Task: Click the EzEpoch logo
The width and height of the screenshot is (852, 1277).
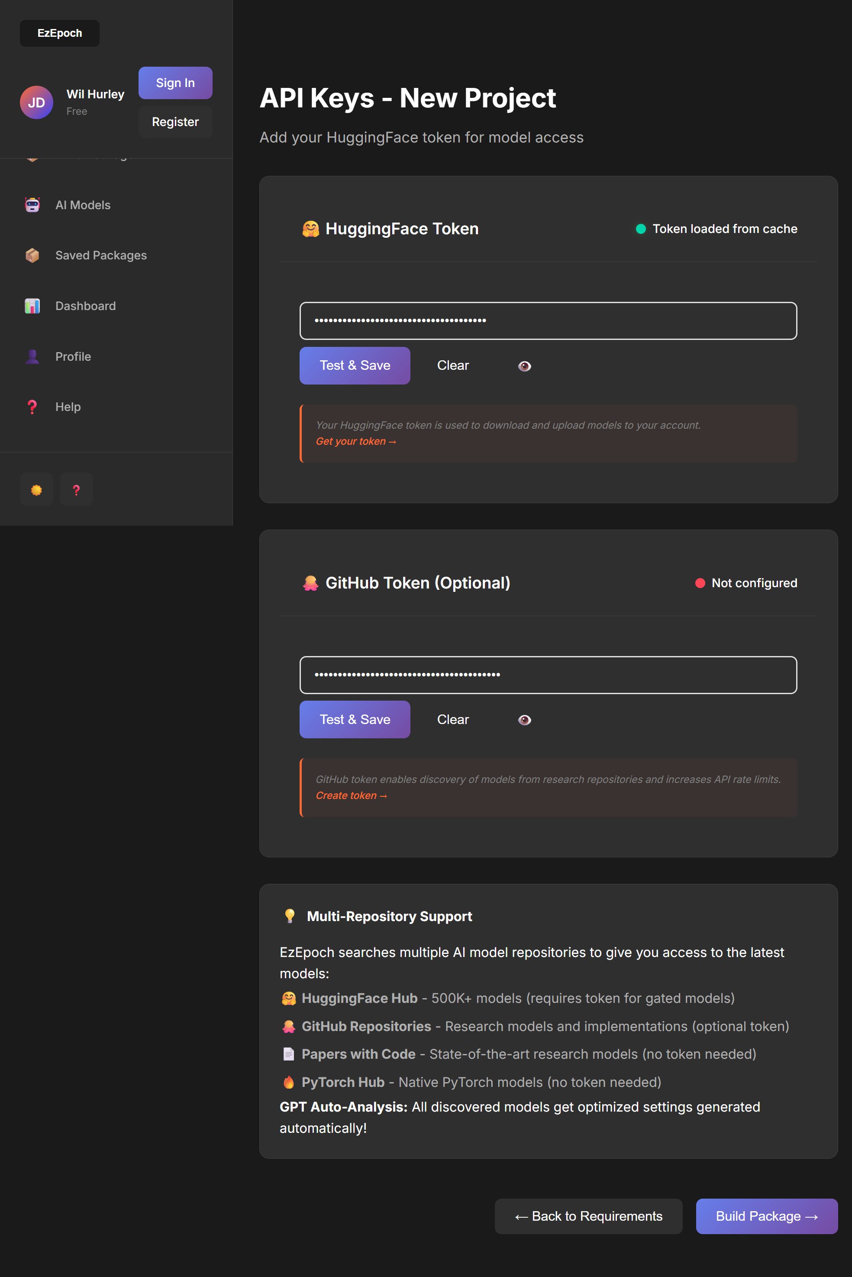Action: [x=59, y=32]
